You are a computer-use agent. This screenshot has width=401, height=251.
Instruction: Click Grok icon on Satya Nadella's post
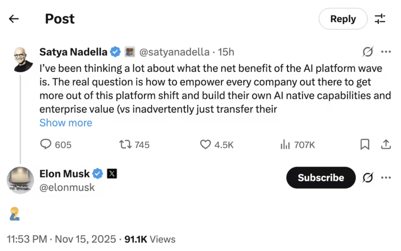click(368, 52)
